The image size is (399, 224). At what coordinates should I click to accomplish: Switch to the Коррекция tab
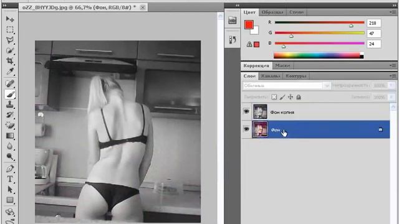tap(256, 65)
